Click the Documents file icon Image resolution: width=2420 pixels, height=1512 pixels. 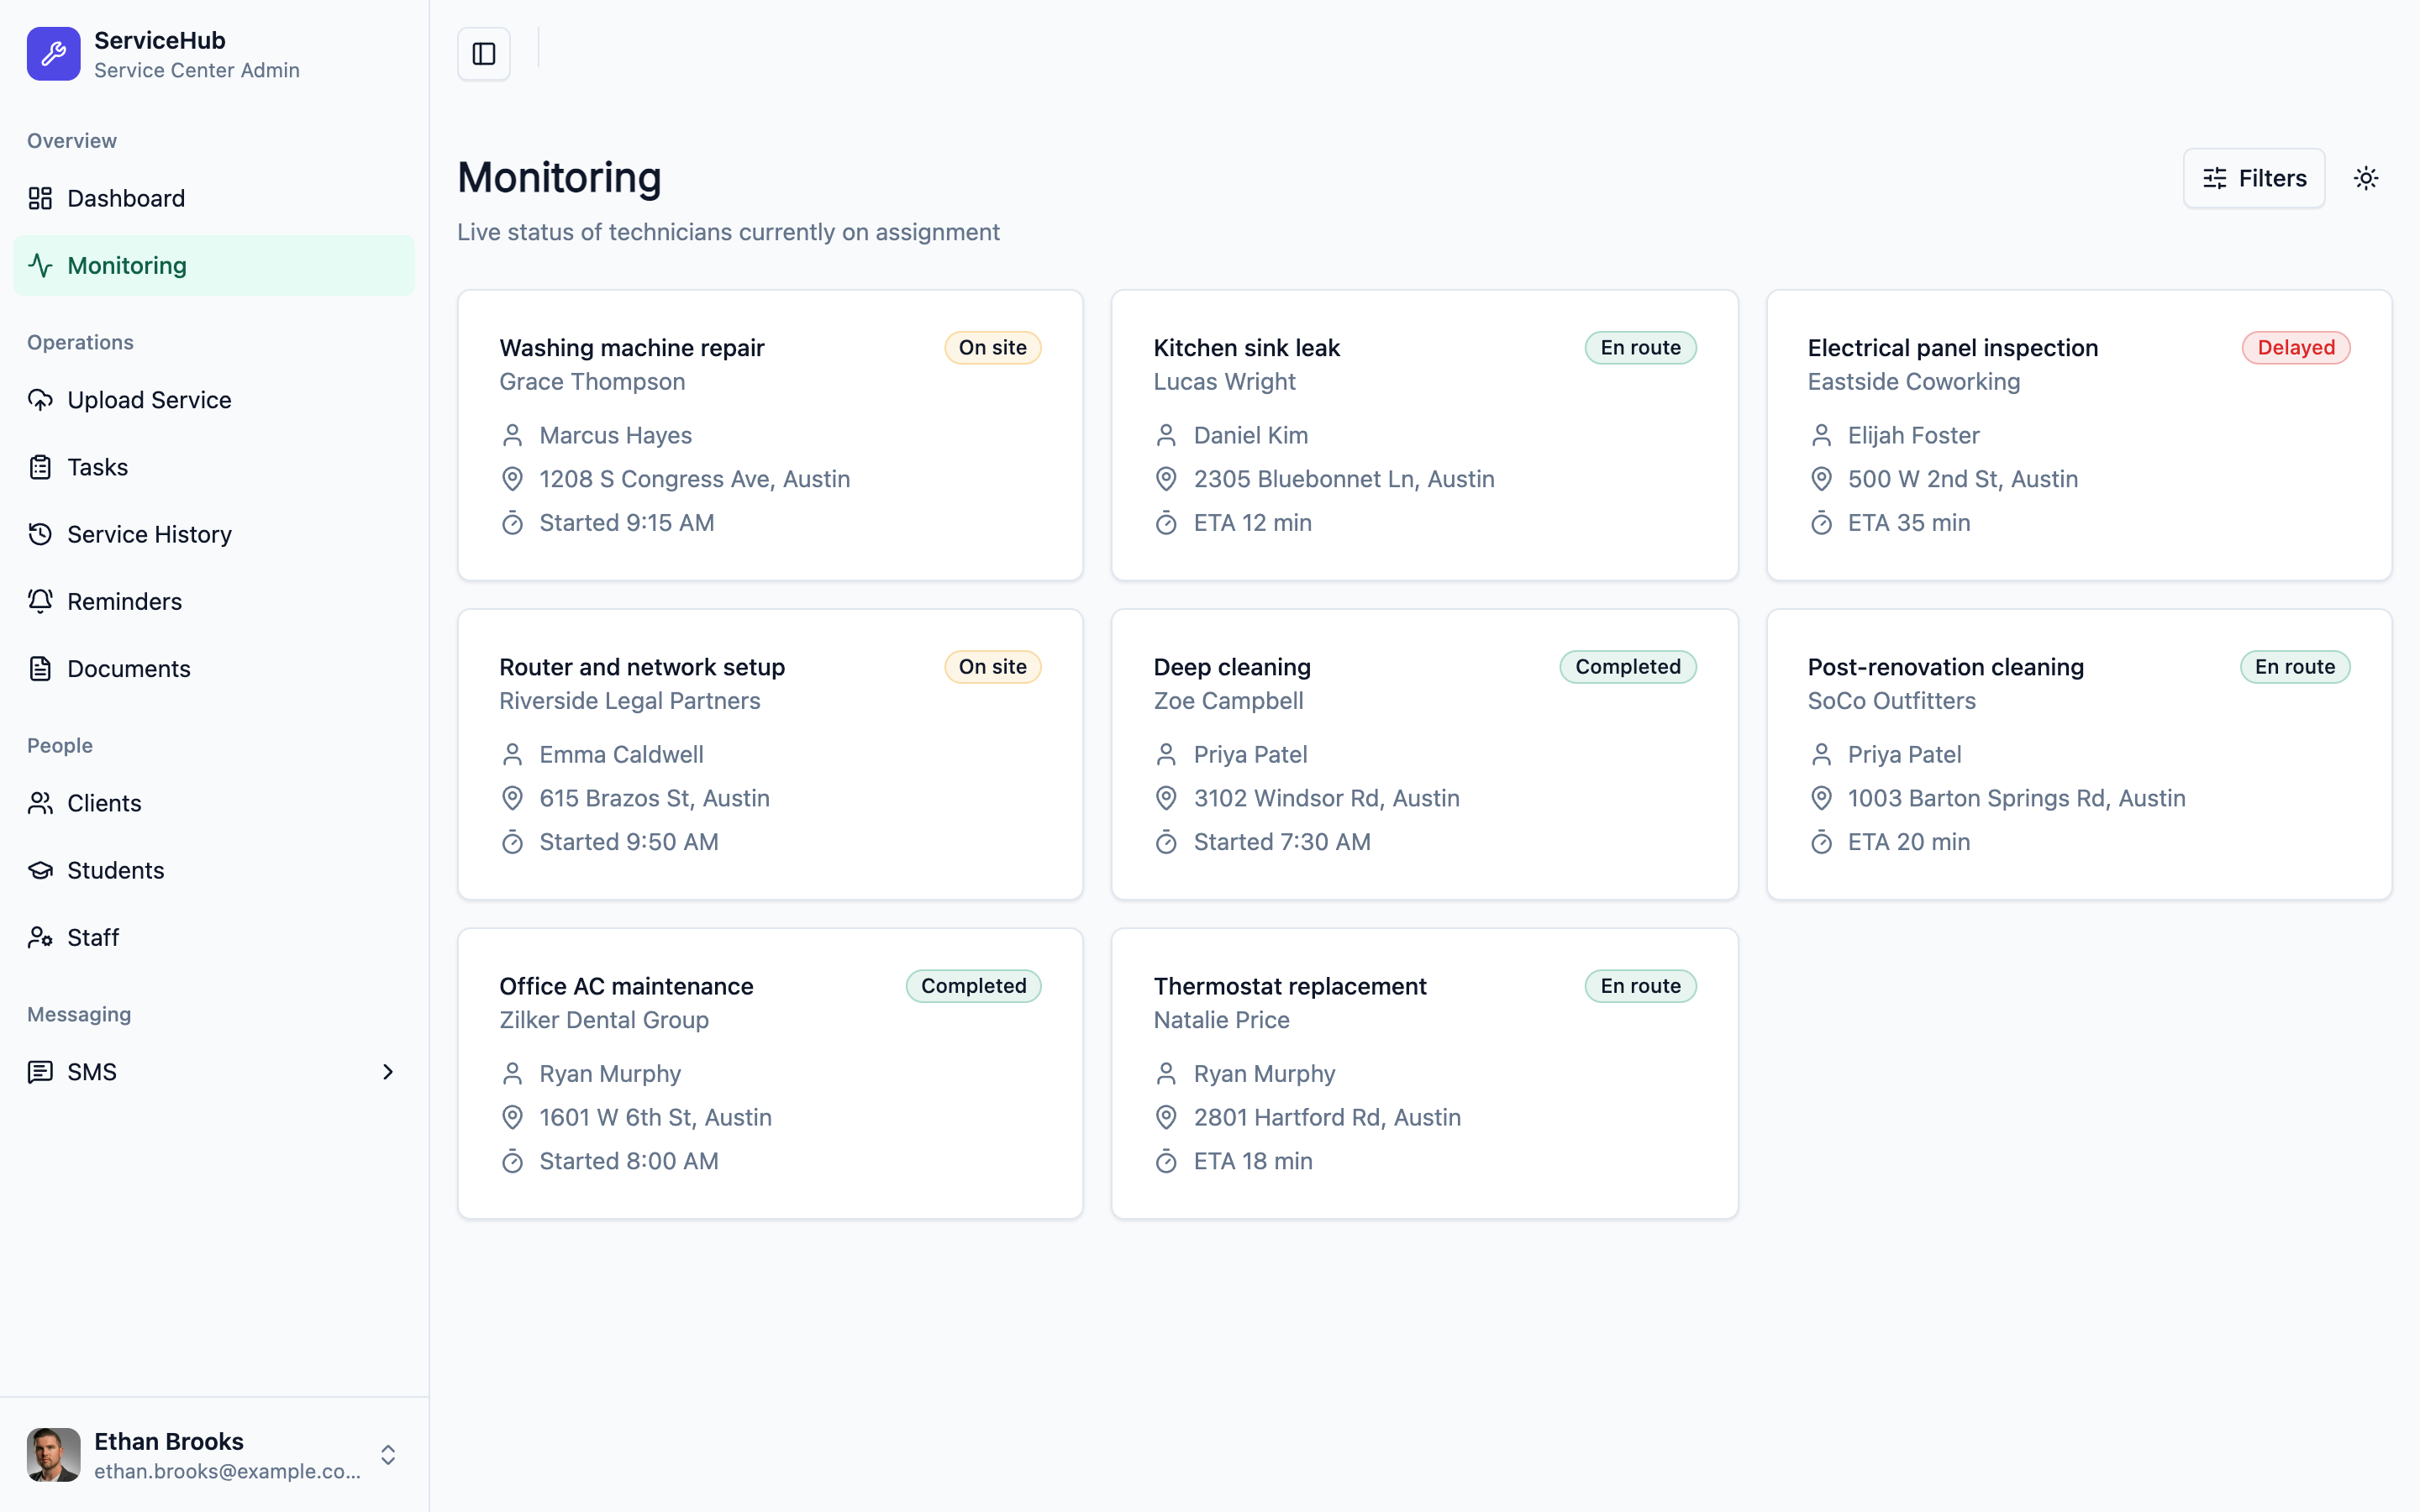[x=40, y=668]
